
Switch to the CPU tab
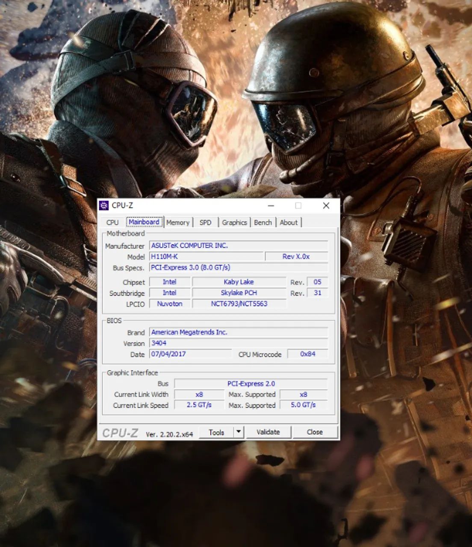click(x=112, y=223)
